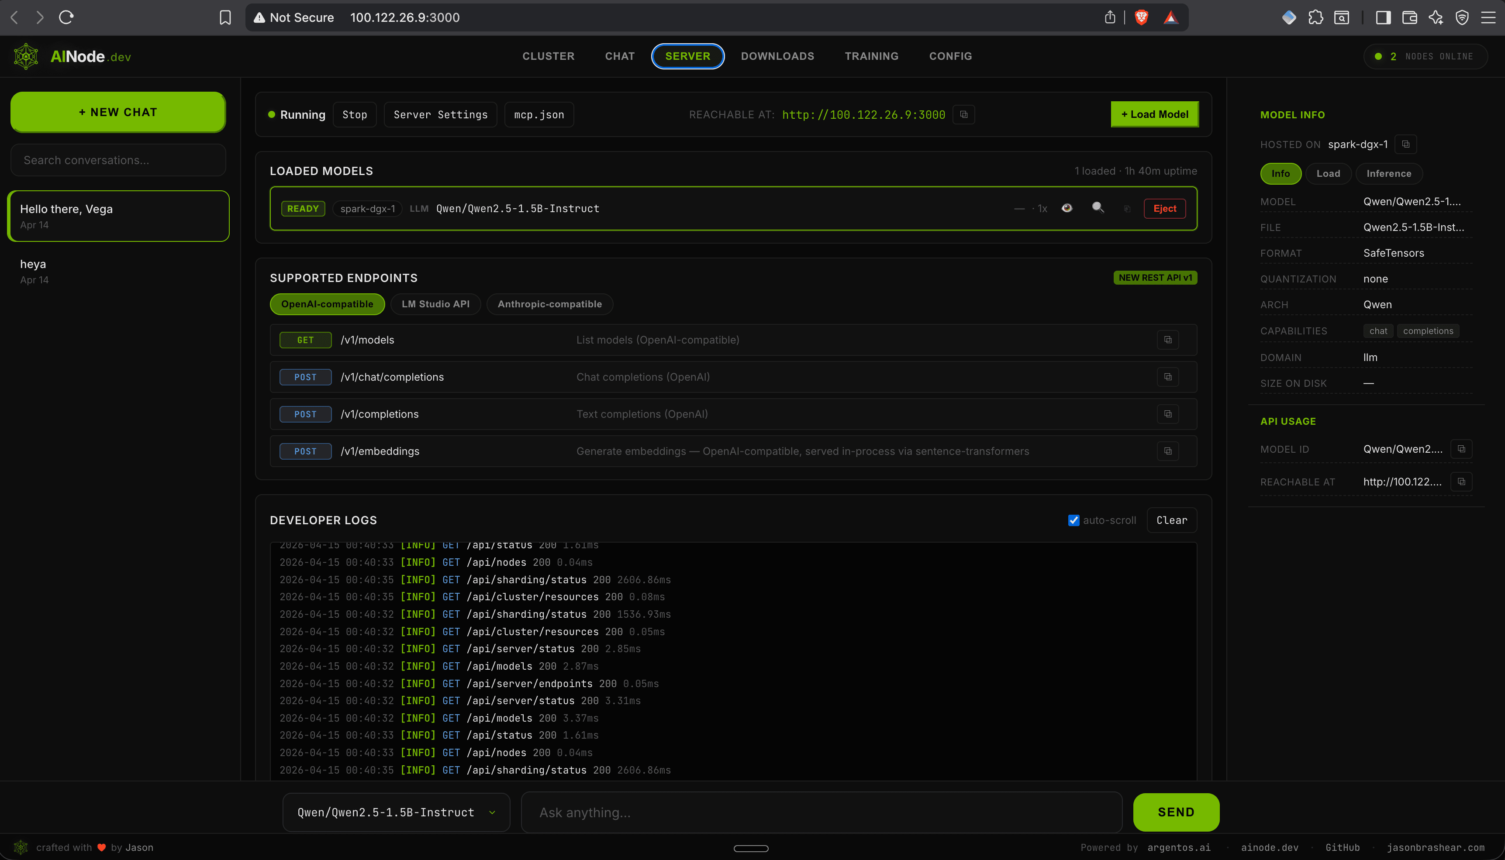
Task: Focus the Ask anything message box
Action: (x=821, y=812)
